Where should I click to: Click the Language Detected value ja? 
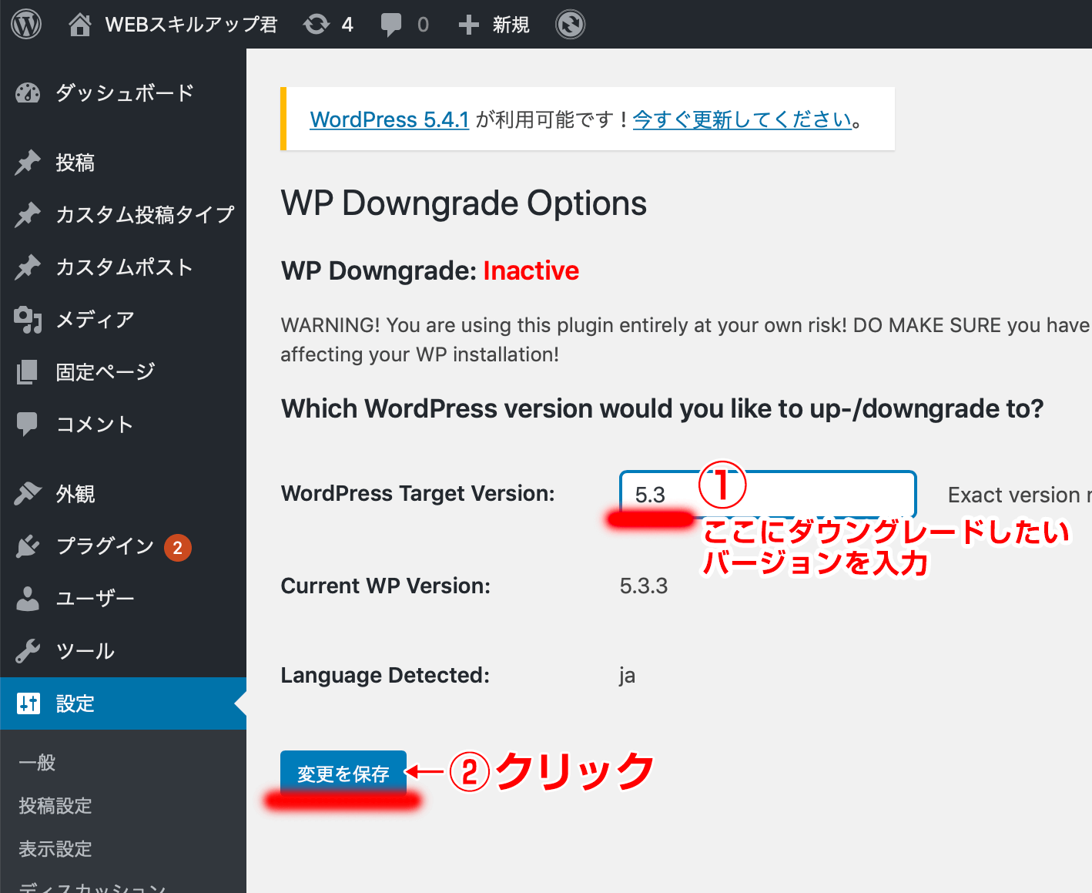[x=627, y=676]
